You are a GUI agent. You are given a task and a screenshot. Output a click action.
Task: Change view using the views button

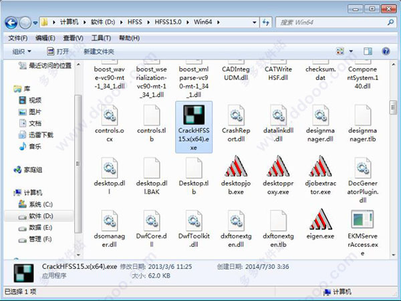[340, 51]
